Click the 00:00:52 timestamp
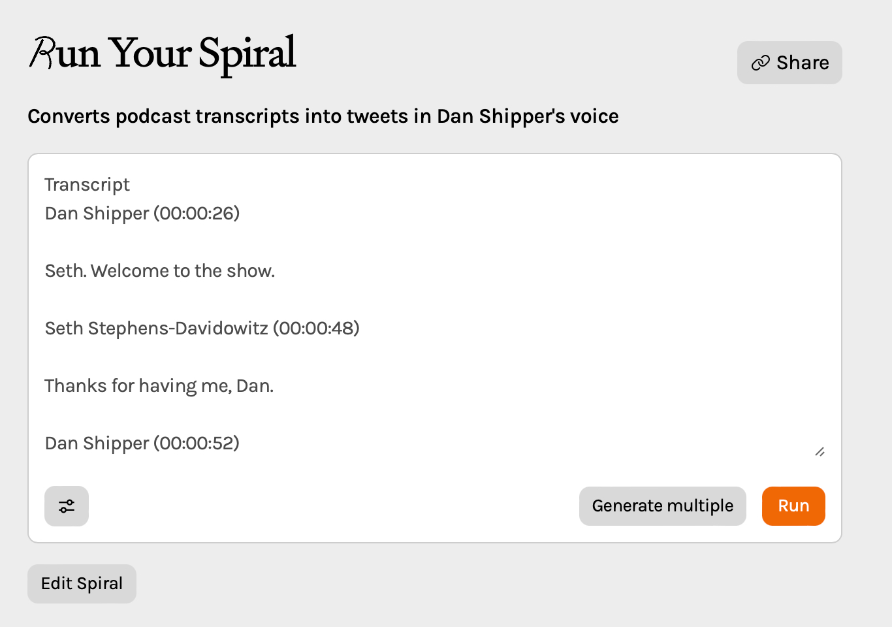Viewport: 892px width, 627px height. click(x=197, y=443)
